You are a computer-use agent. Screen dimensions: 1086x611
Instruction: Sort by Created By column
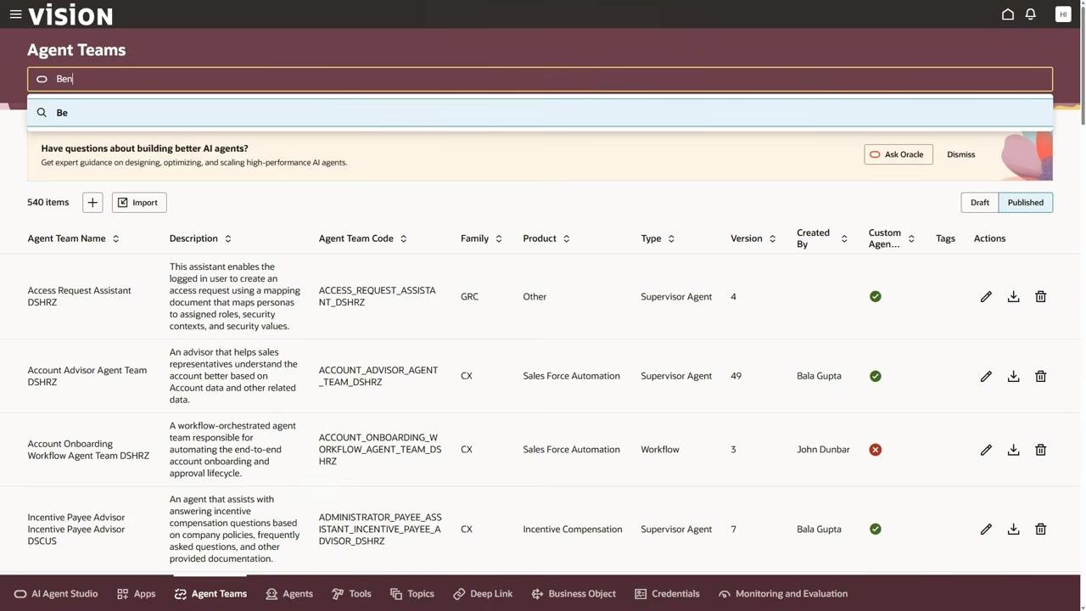pos(844,239)
